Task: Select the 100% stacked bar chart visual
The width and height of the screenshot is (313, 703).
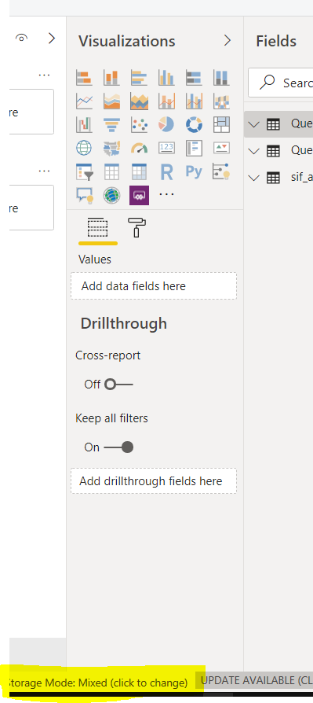Action: point(194,78)
